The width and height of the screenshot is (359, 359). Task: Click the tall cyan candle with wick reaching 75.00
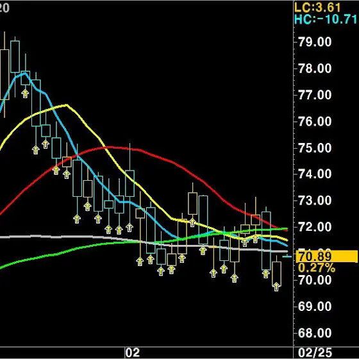pyautogui.click(x=129, y=183)
